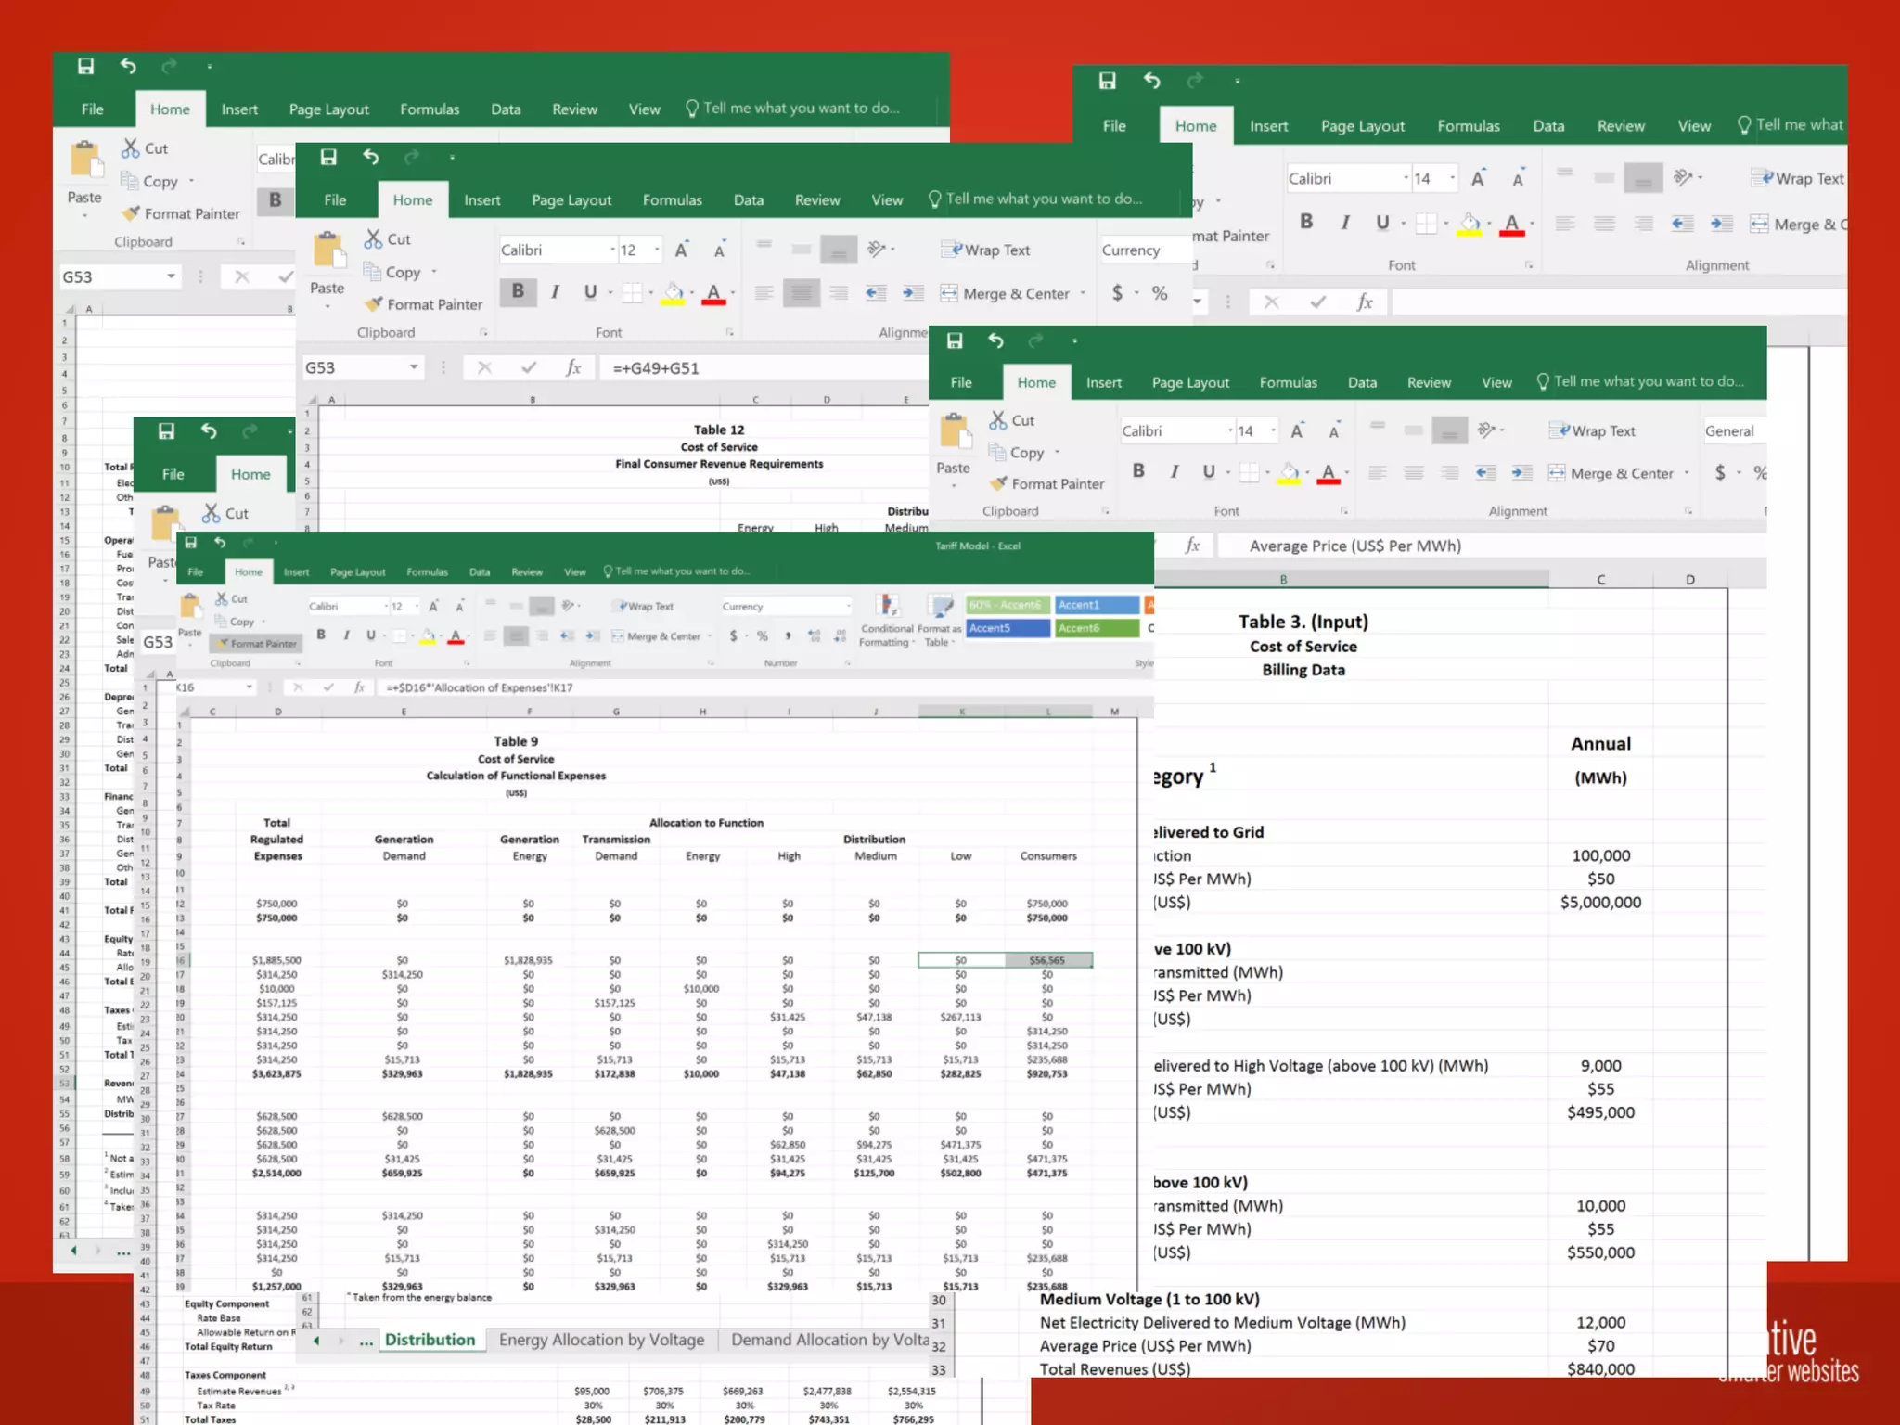Click Save icon in top-left Excel window
The image size is (1900, 1425).
85,66
